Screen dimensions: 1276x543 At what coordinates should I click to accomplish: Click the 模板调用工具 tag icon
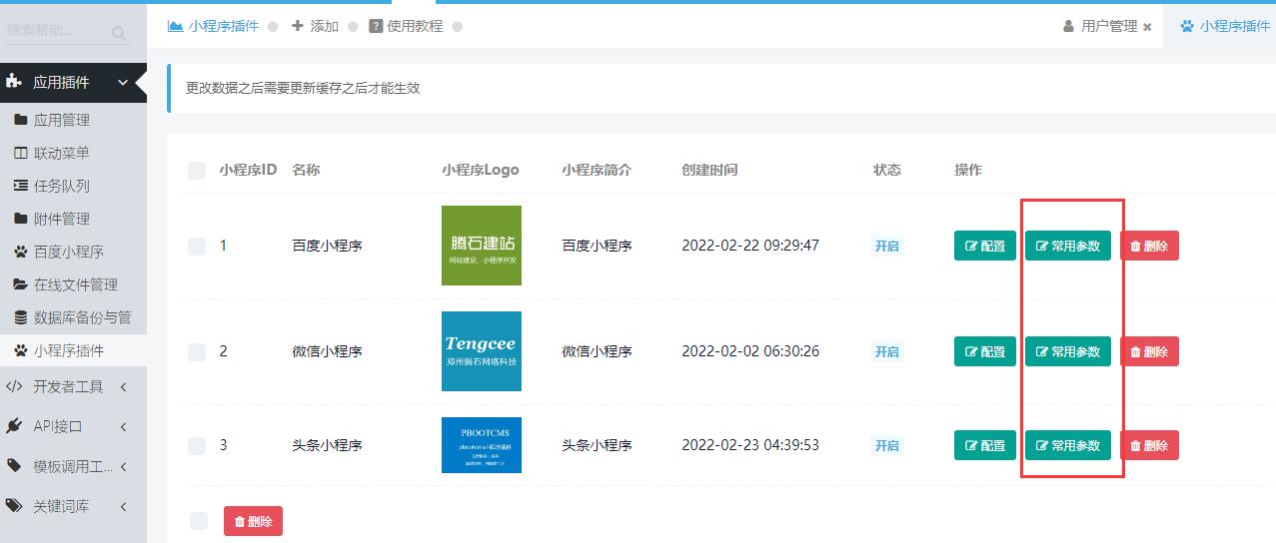(x=14, y=466)
